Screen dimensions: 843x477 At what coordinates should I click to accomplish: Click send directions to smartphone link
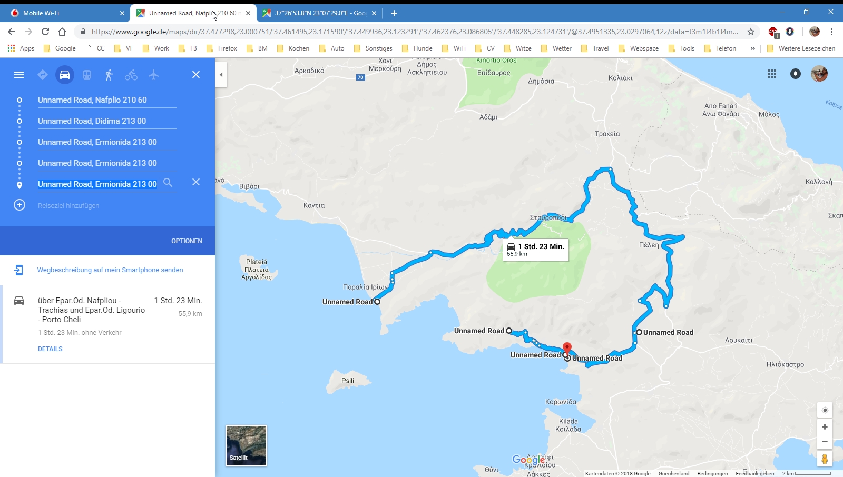click(x=110, y=270)
